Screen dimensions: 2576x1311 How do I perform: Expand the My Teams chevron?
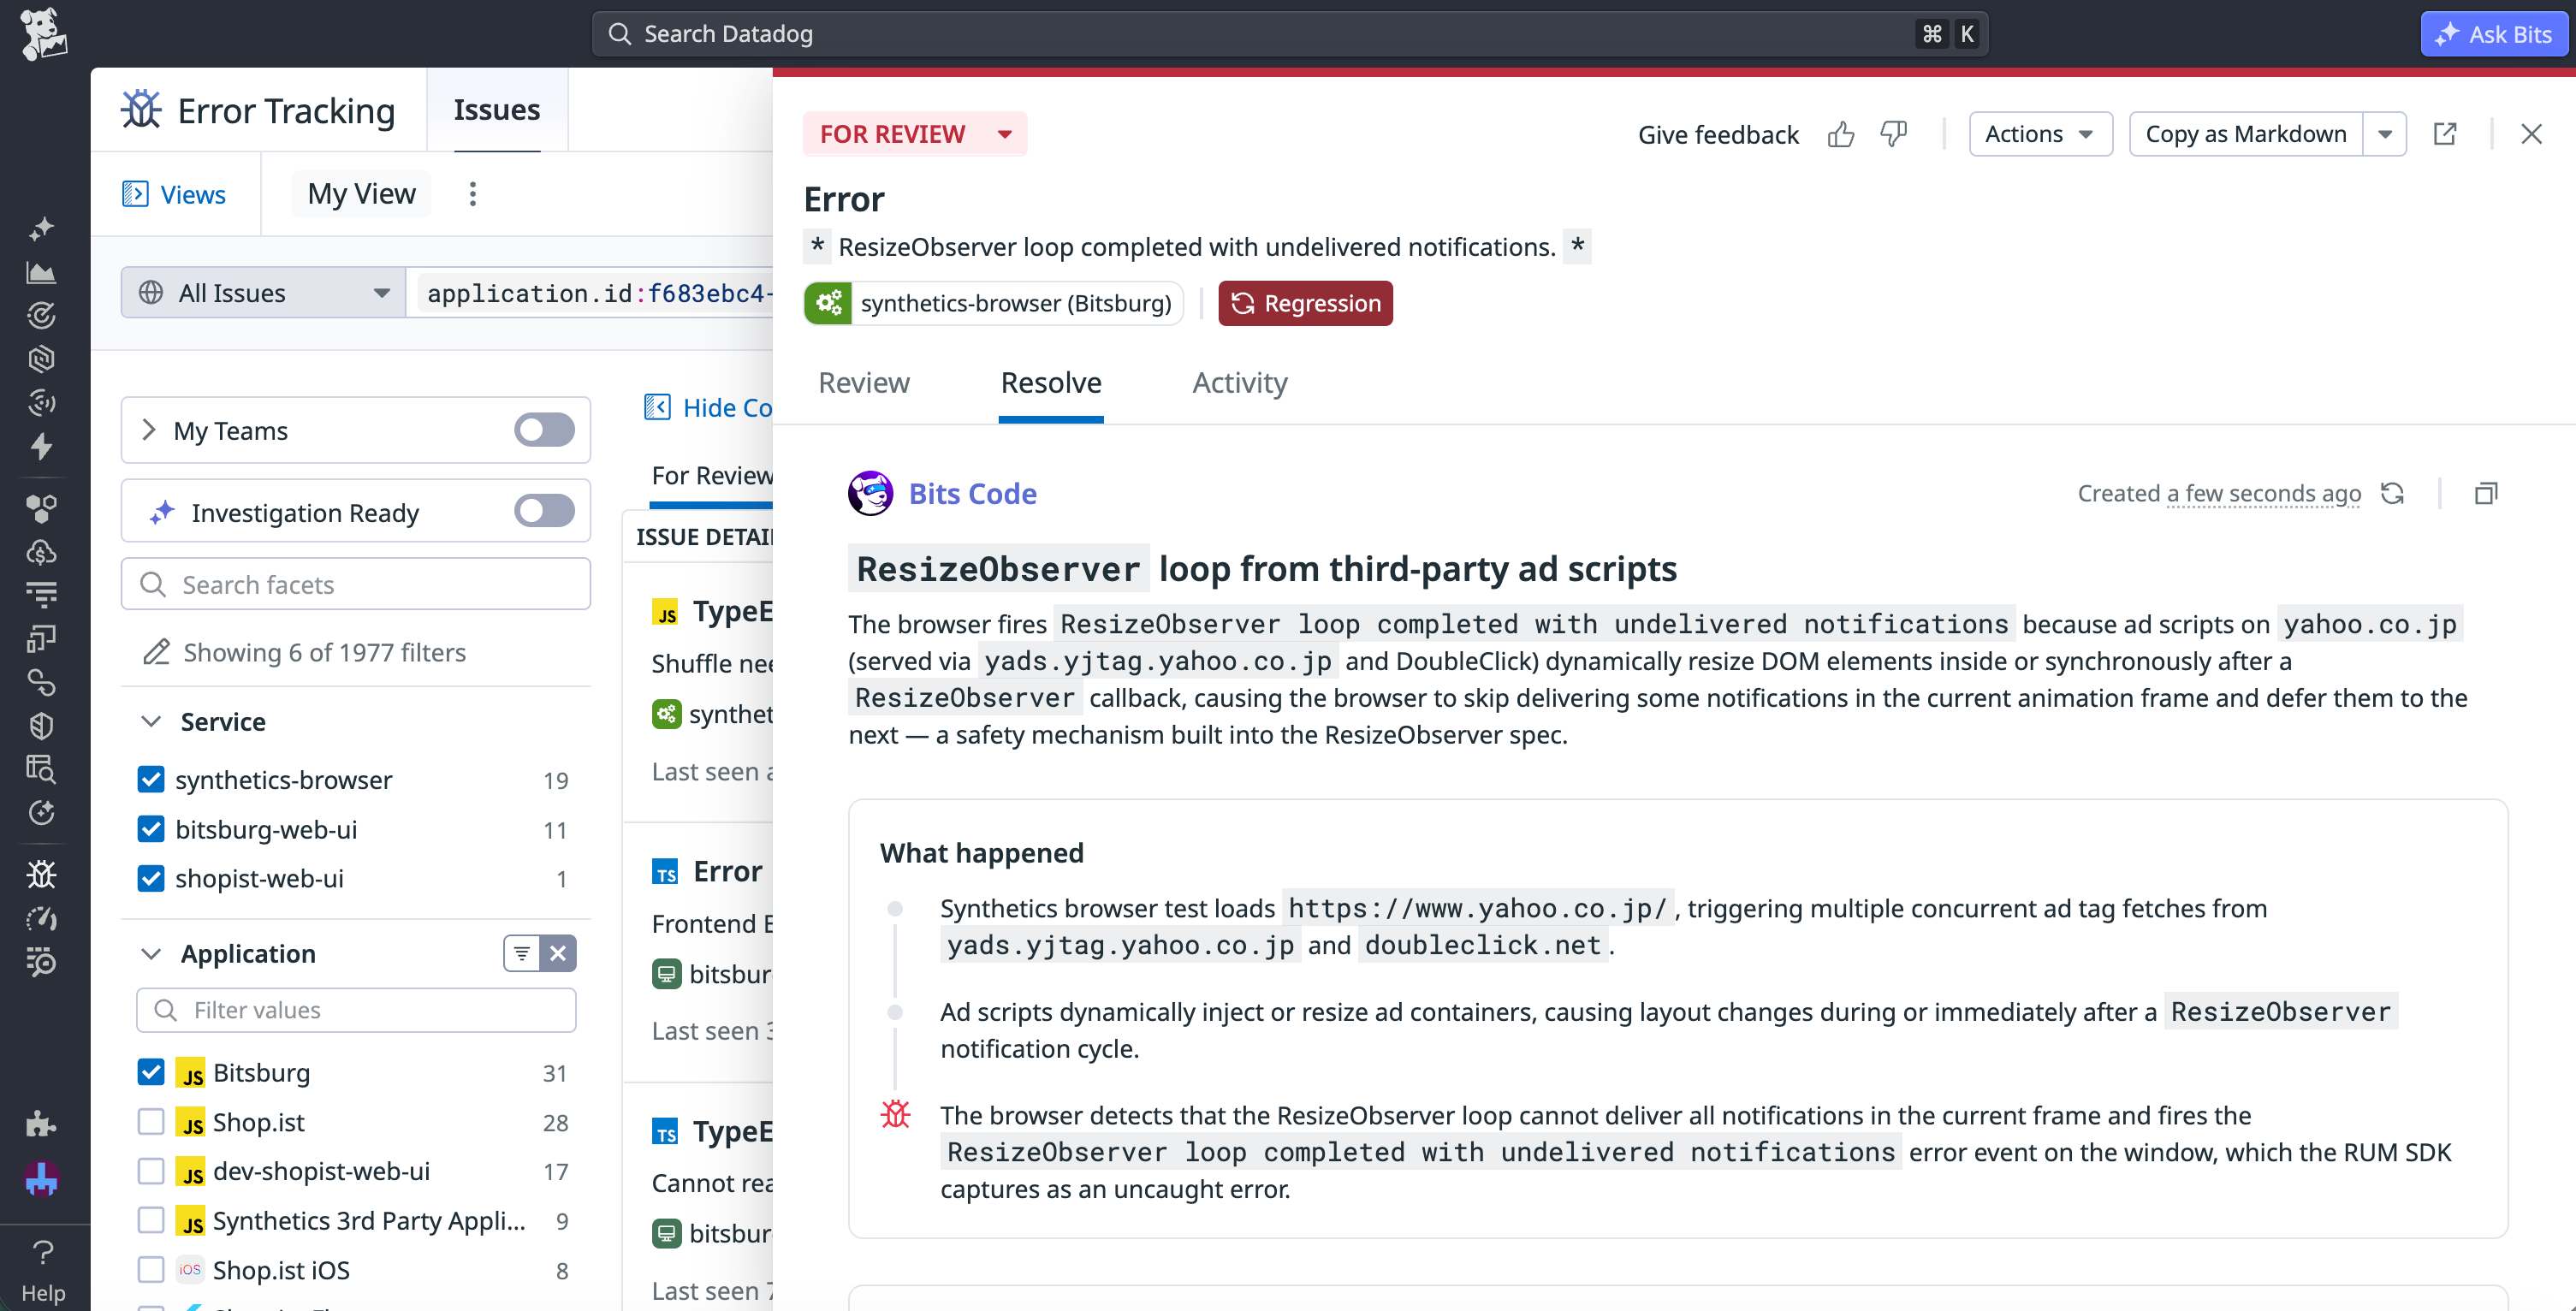pos(149,430)
